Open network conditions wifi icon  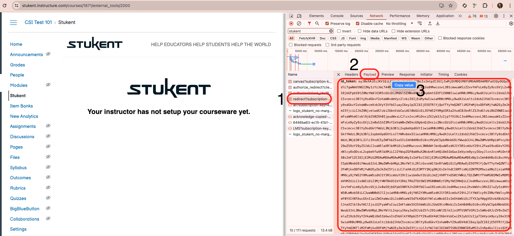(x=420, y=23)
